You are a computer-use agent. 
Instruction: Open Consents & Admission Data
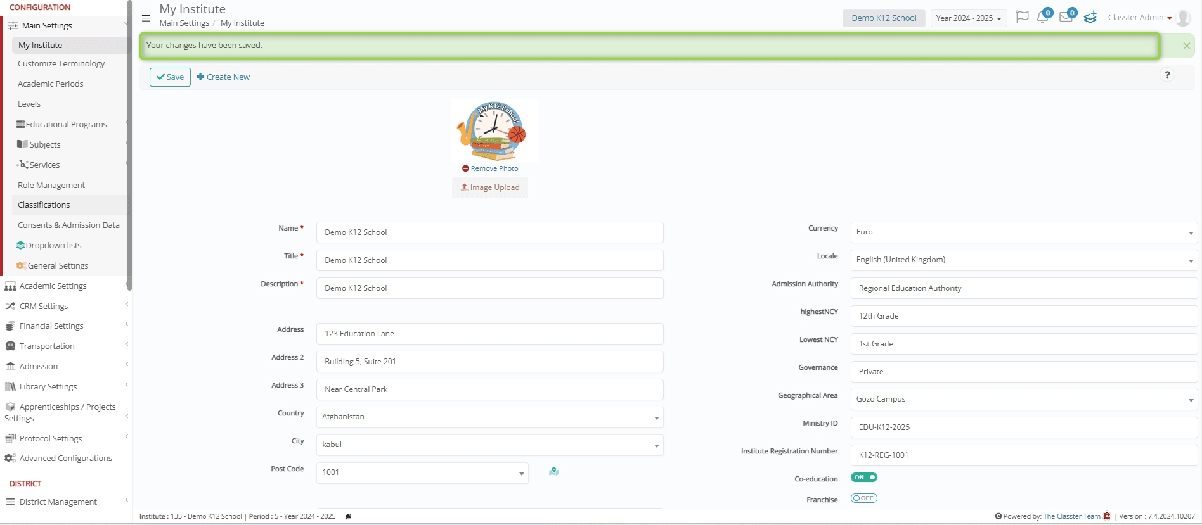[x=68, y=225]
